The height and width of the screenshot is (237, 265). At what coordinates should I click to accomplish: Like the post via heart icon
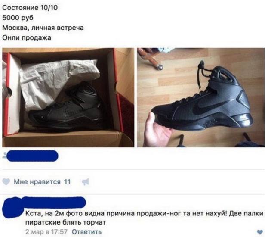[x=6, y=182]
